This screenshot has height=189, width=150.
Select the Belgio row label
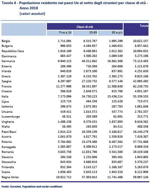coord(6,41)
